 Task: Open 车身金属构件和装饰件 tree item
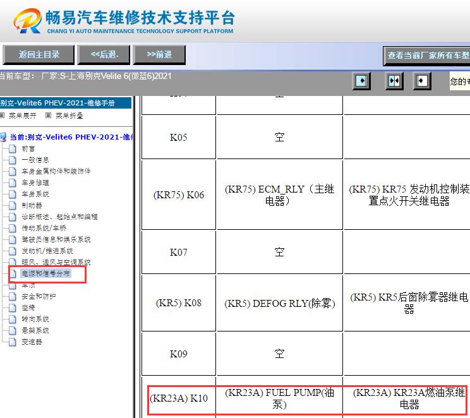pyautogui.click(x=56, y=171)
